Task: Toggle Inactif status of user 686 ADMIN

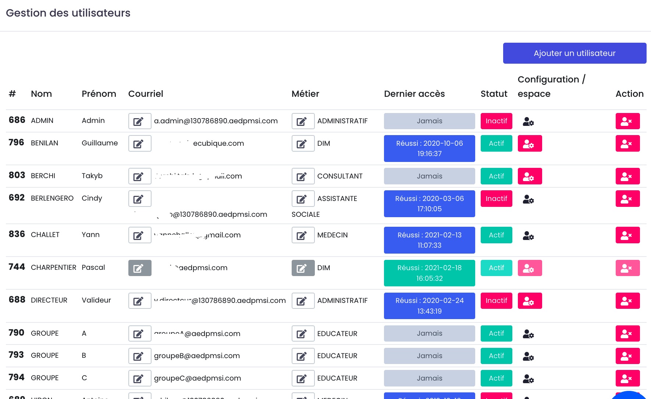Action: tap(496, 121)
